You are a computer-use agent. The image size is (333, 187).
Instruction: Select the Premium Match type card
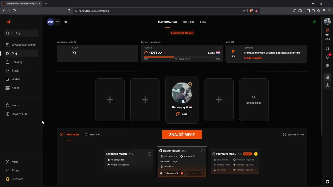coord(235,162)
